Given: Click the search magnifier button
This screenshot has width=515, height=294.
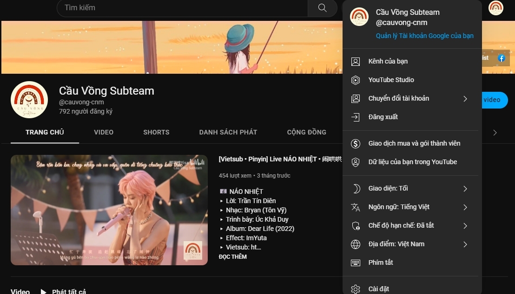Looking at the screenshot, I should point(322,8).
